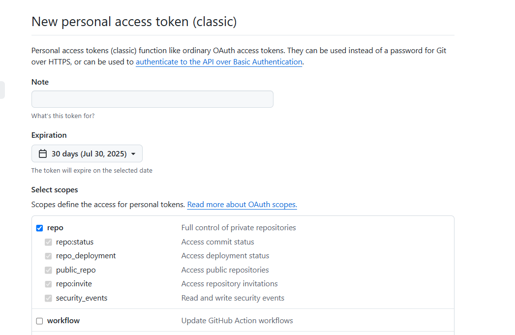The image size is (515, 335).
Task: Follow the "Read more about OAuth scopes" link
Action: pos(242,205)
